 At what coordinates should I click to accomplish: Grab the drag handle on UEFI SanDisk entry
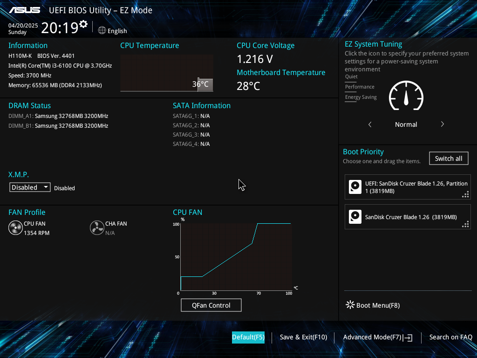[465, 194]
